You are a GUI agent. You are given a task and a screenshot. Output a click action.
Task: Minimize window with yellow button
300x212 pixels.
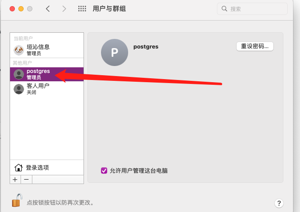pos(21,9)
